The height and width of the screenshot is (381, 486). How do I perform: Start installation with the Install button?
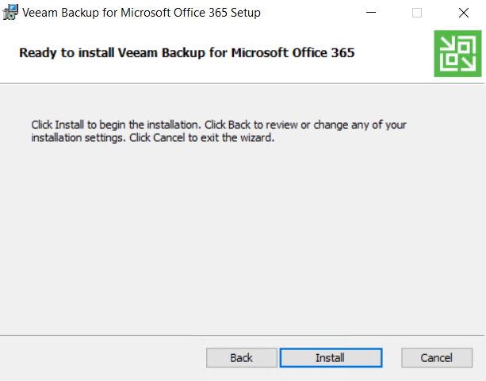[x=331, y=358]
